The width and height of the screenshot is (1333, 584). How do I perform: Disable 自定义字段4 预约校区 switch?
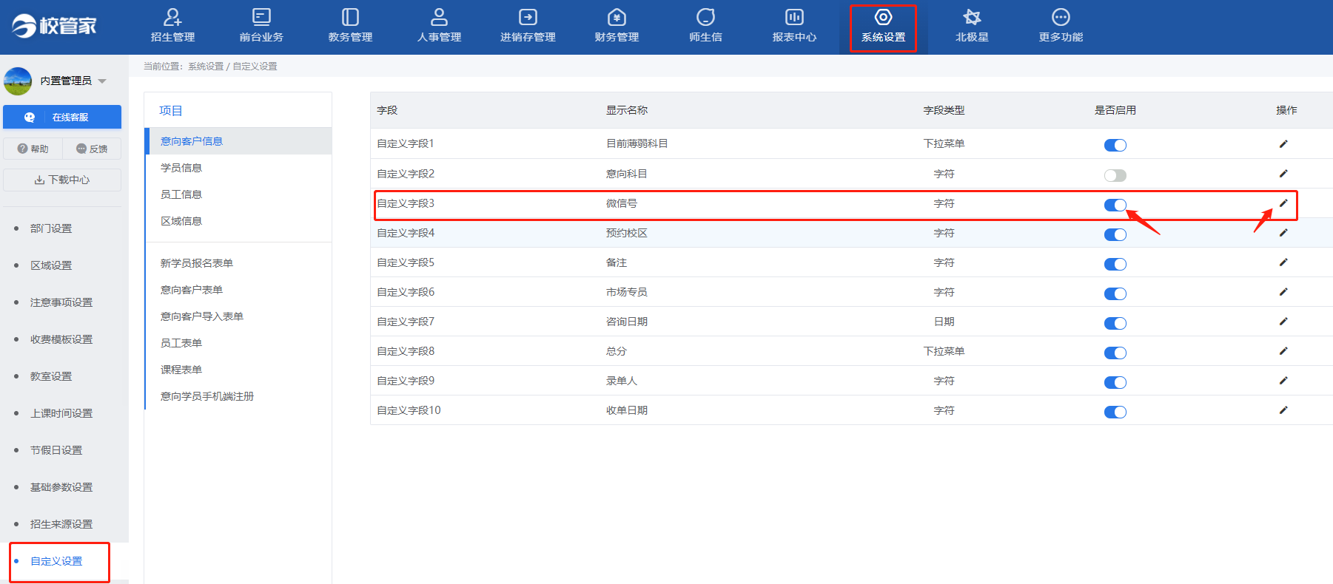1115,234
